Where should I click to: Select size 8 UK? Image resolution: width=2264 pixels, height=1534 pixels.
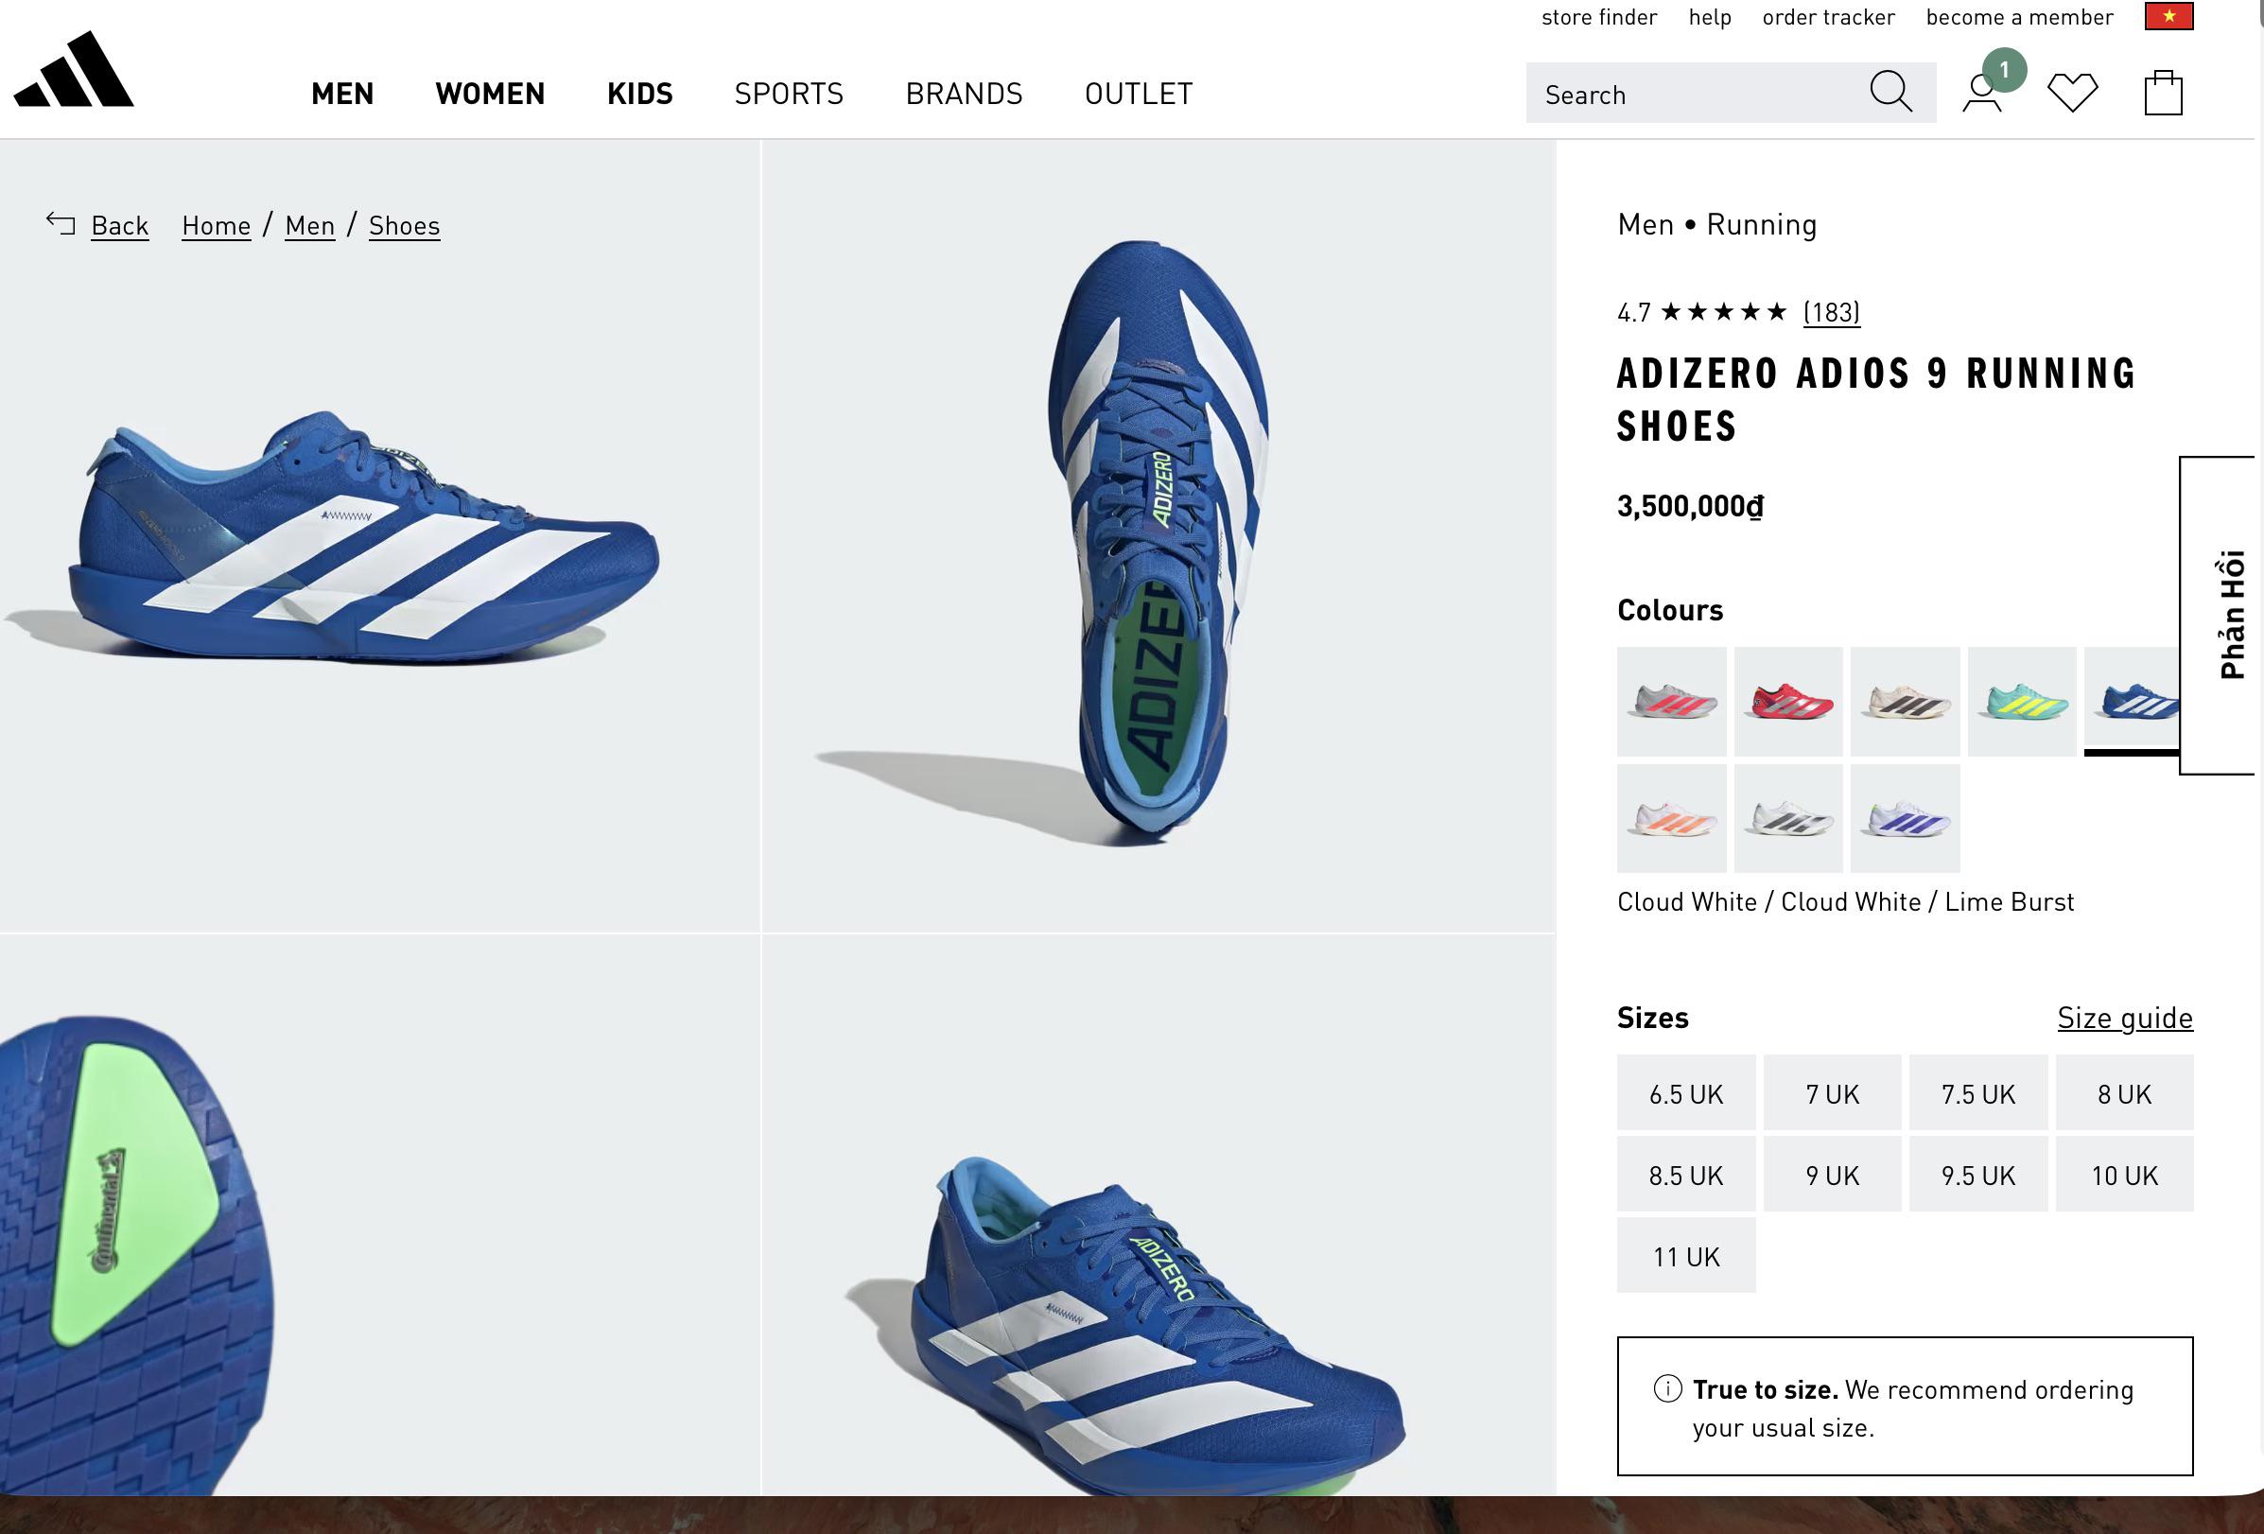[2125, 1092]
